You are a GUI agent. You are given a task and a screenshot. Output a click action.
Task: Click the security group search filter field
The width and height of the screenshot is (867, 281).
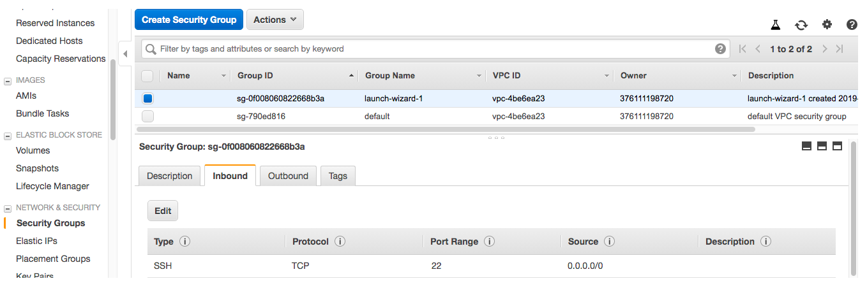tap(434, 48)
